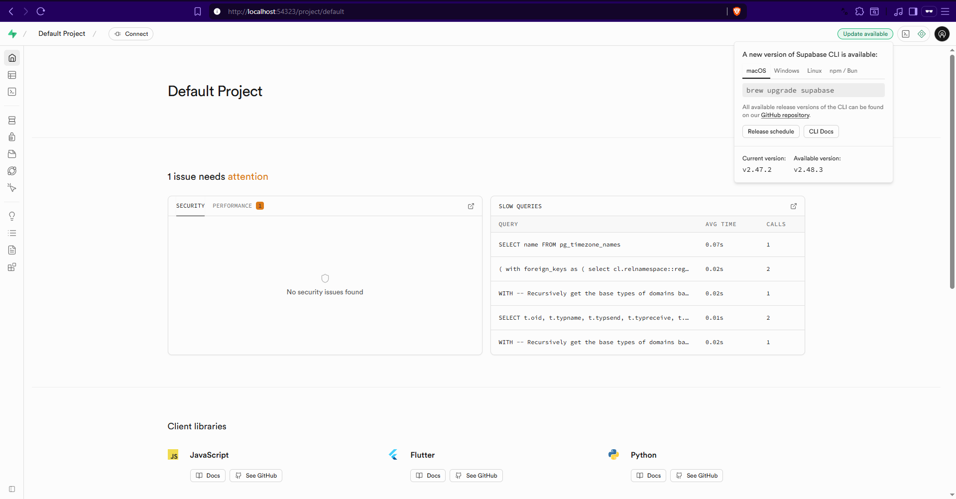Select the macOS install tab
The image size is (956, 499).
[756, 71]
